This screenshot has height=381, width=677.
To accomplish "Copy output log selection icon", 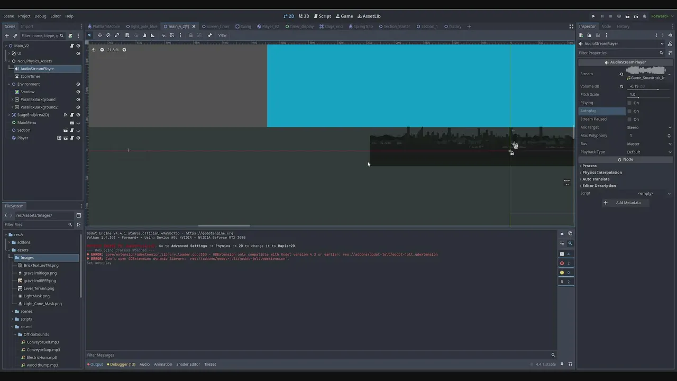I will 570,233.
